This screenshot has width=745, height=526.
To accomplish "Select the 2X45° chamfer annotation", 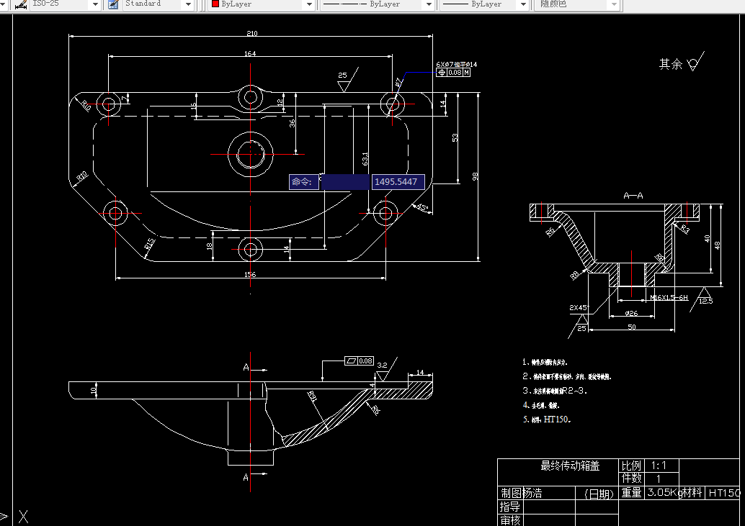I will tap(579, 307).
